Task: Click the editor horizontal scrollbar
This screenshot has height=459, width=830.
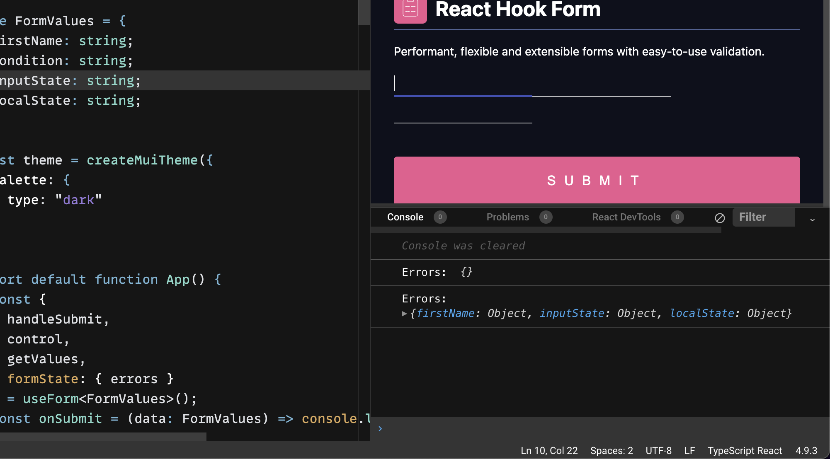Action: [103, 436]
